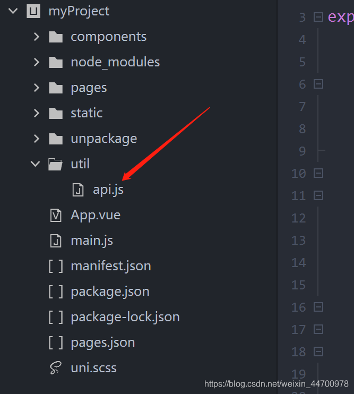Image resolution: width=354 pixels, height=394 pixels.
Task: Click the components folder icon
Action: tap(56, 37)
